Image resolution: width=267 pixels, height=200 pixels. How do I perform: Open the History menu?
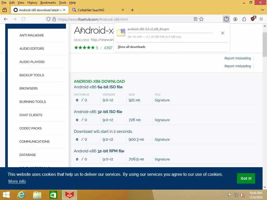(32, 3)
